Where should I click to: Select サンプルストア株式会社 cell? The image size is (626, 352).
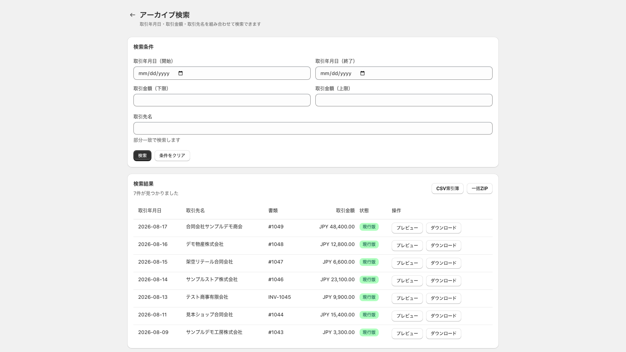(212, 279)
